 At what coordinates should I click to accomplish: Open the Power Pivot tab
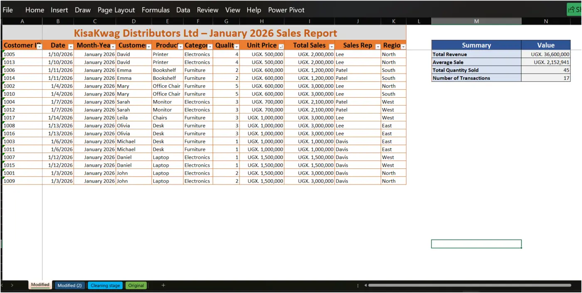(286, 10)
